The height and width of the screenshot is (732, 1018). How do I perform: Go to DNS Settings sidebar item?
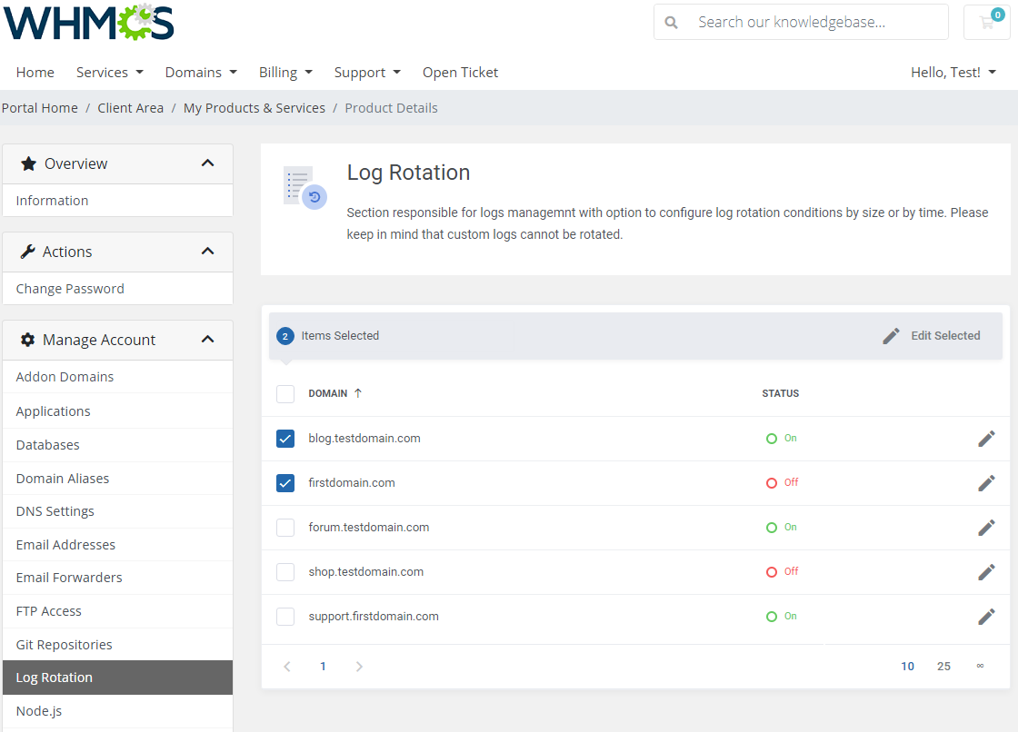pyautogui.click(x=55, y=511)
